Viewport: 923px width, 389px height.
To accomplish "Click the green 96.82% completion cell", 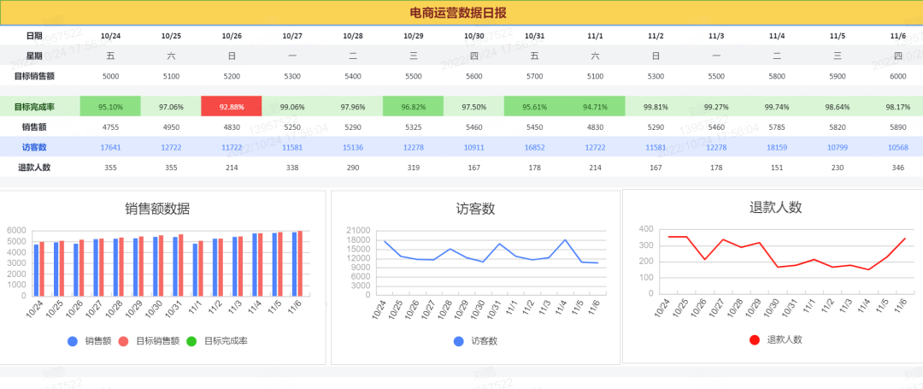I will pyautogui.click(x=414, y=107).
